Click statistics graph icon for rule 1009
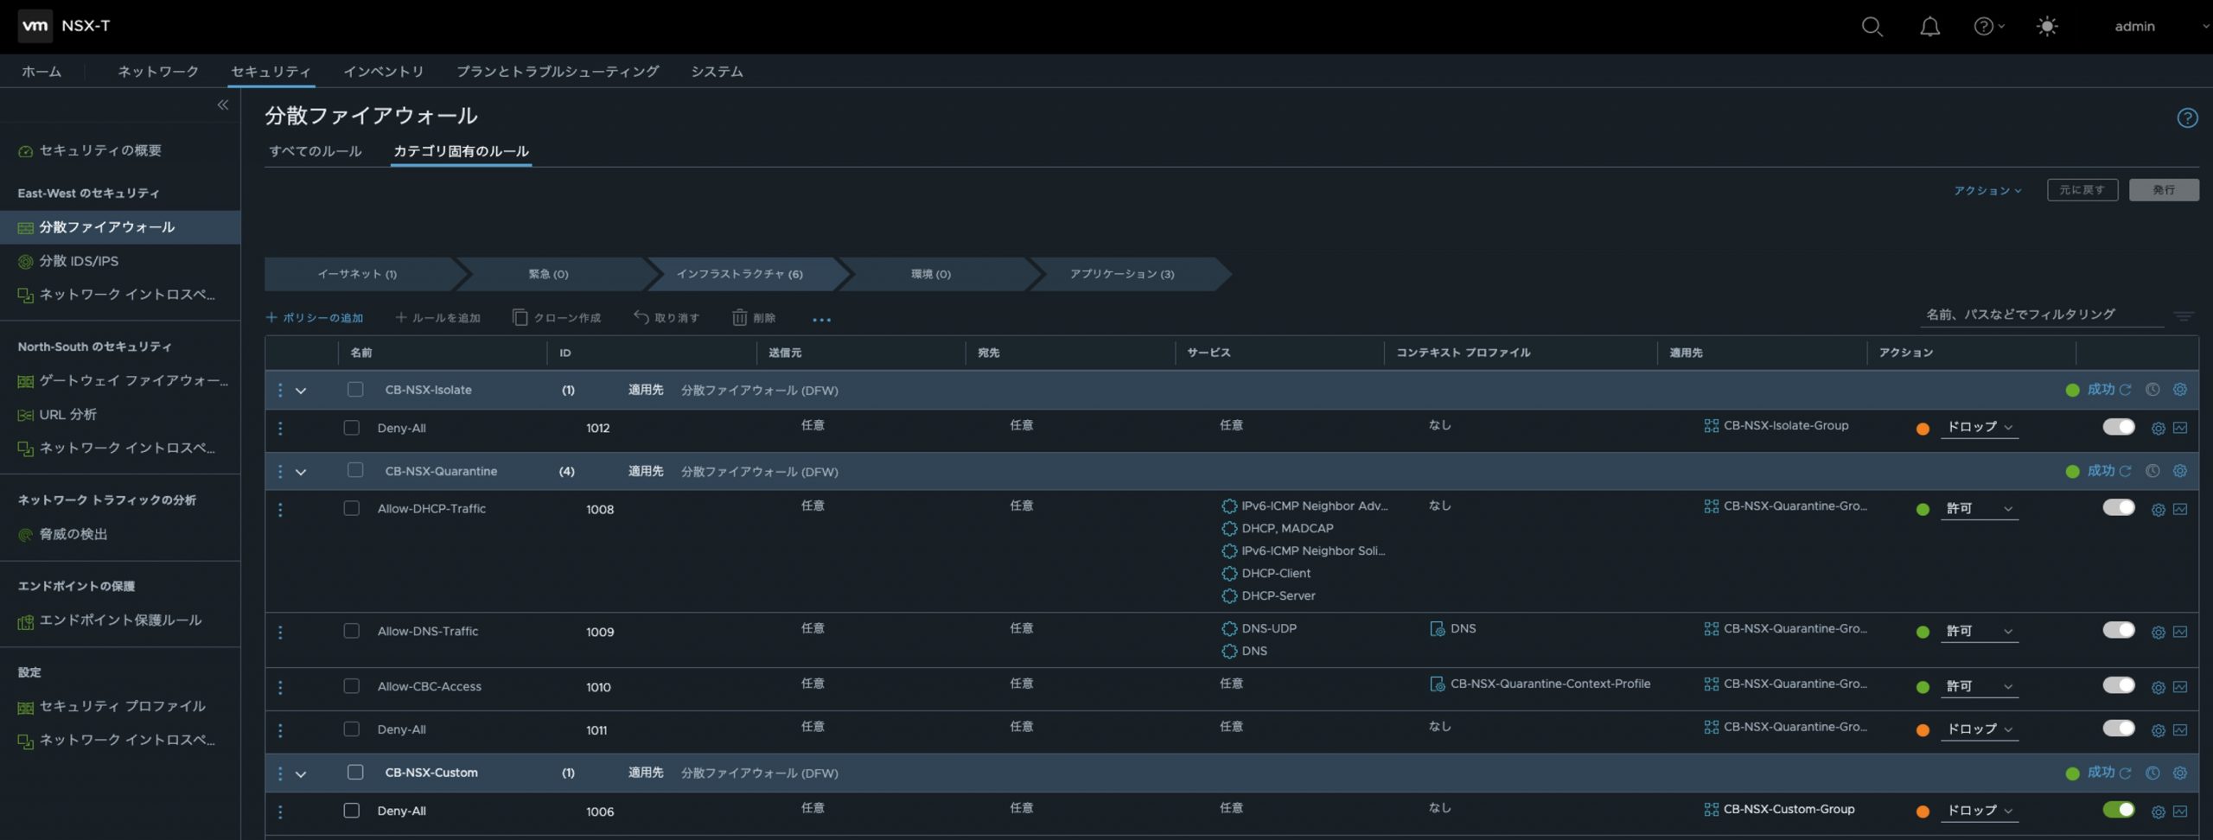Screen dimensions: 2213x840 coord(2179,632)
